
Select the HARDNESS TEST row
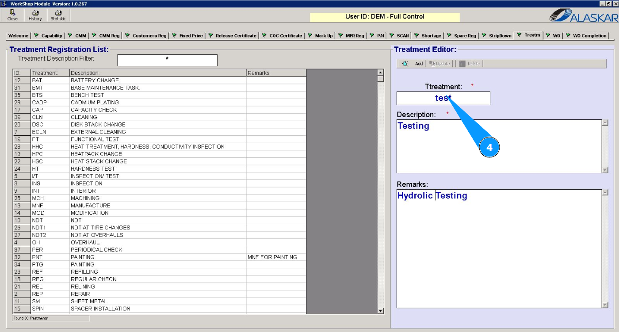coord(160,169)
